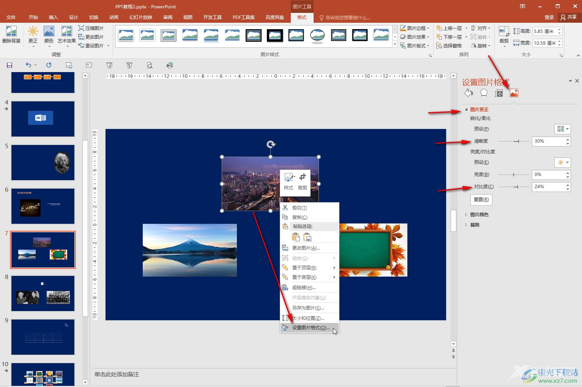Select slide 5 Einstein thumbnail
The image size is (582, 387).
coord(43,162)
